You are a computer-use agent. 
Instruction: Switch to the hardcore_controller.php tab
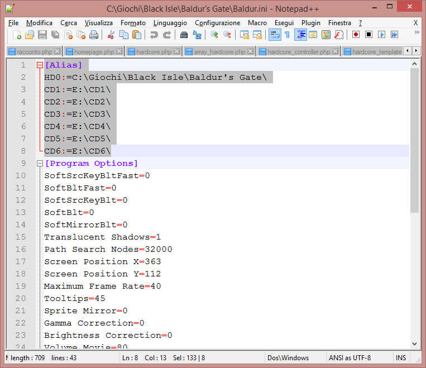[298, 51]
